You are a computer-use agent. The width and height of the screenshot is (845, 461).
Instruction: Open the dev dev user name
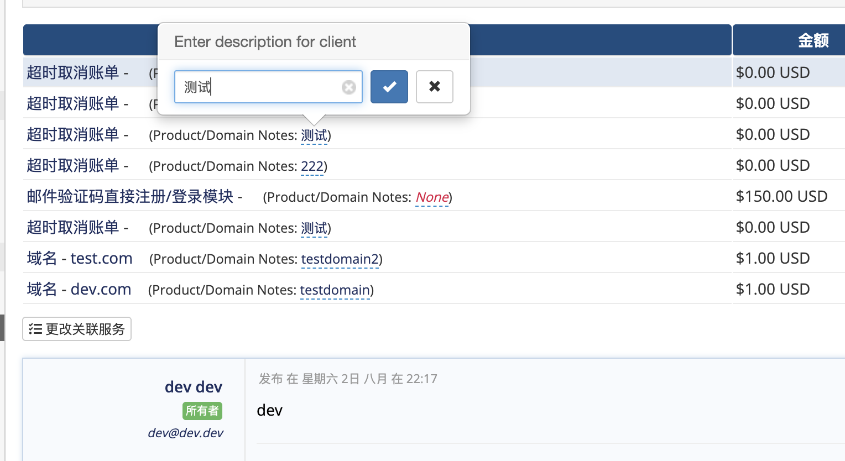pos(193,387)
